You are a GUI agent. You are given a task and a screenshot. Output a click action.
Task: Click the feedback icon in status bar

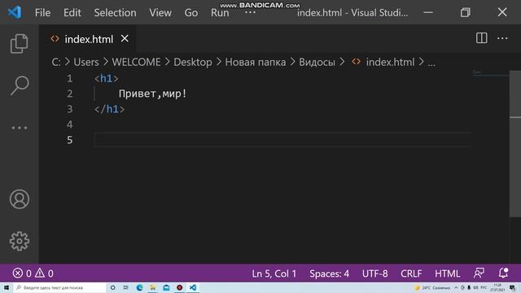point(479,273)
